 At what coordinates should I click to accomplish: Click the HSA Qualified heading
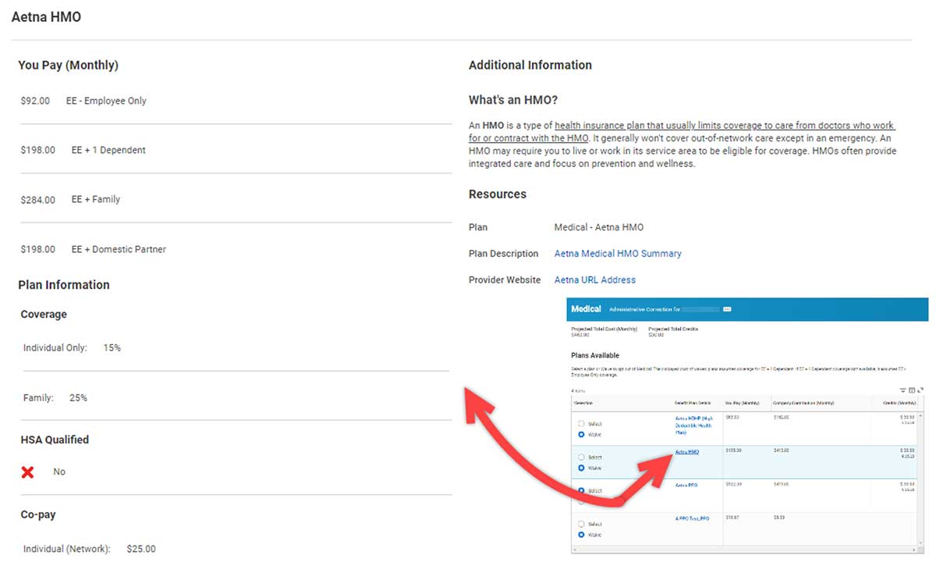click(55, 440)
